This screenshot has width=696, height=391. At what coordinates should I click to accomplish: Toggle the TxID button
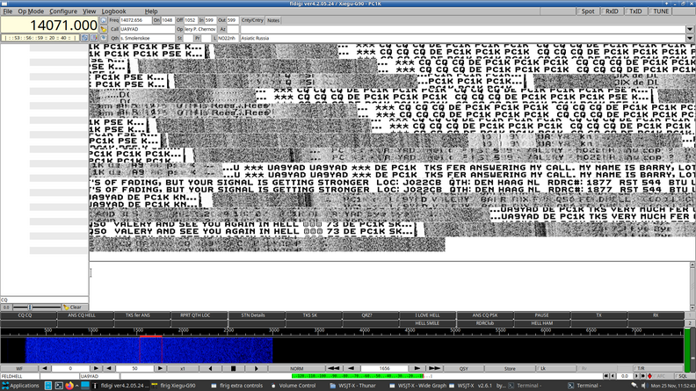[x=635, y=11]
